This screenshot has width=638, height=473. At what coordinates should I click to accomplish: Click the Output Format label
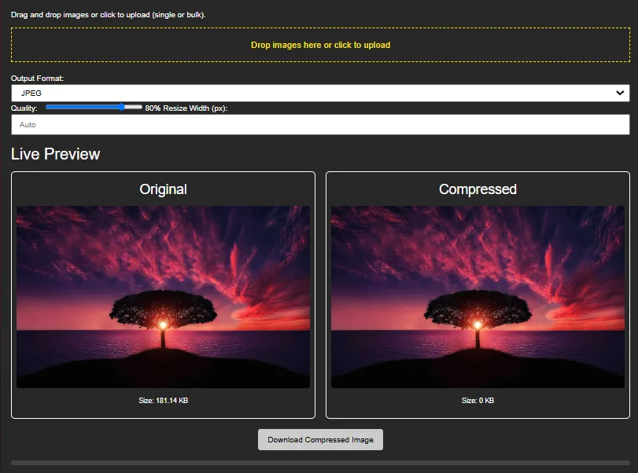38,79
